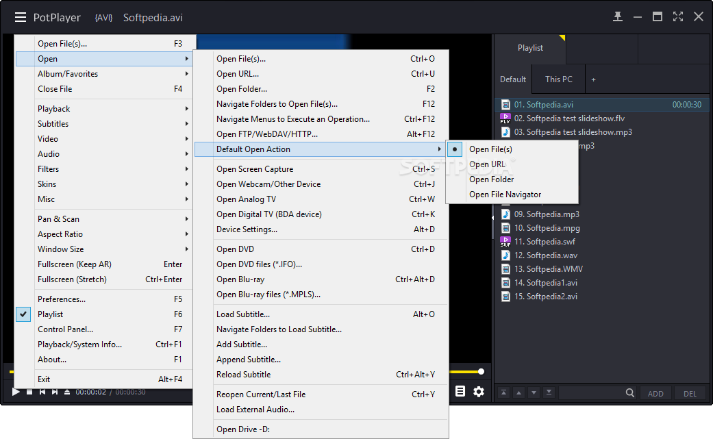Viewport: 713px width, 439px height.
Task: Click the video icon of 13. Softpedia.WMV
Action: pos(505,269)
